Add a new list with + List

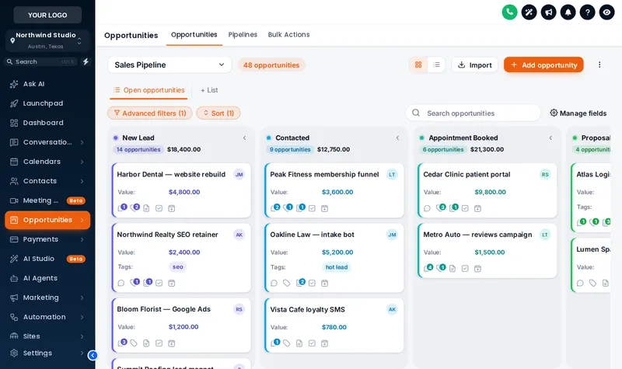209,90
